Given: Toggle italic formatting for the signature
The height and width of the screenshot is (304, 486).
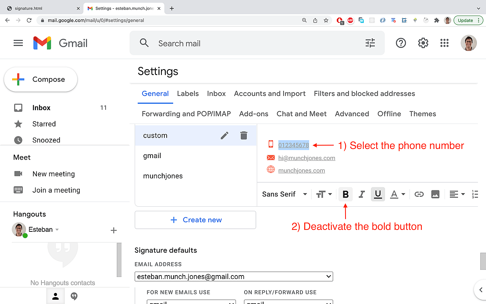Looking at the screenshot, I should [361, 194].
